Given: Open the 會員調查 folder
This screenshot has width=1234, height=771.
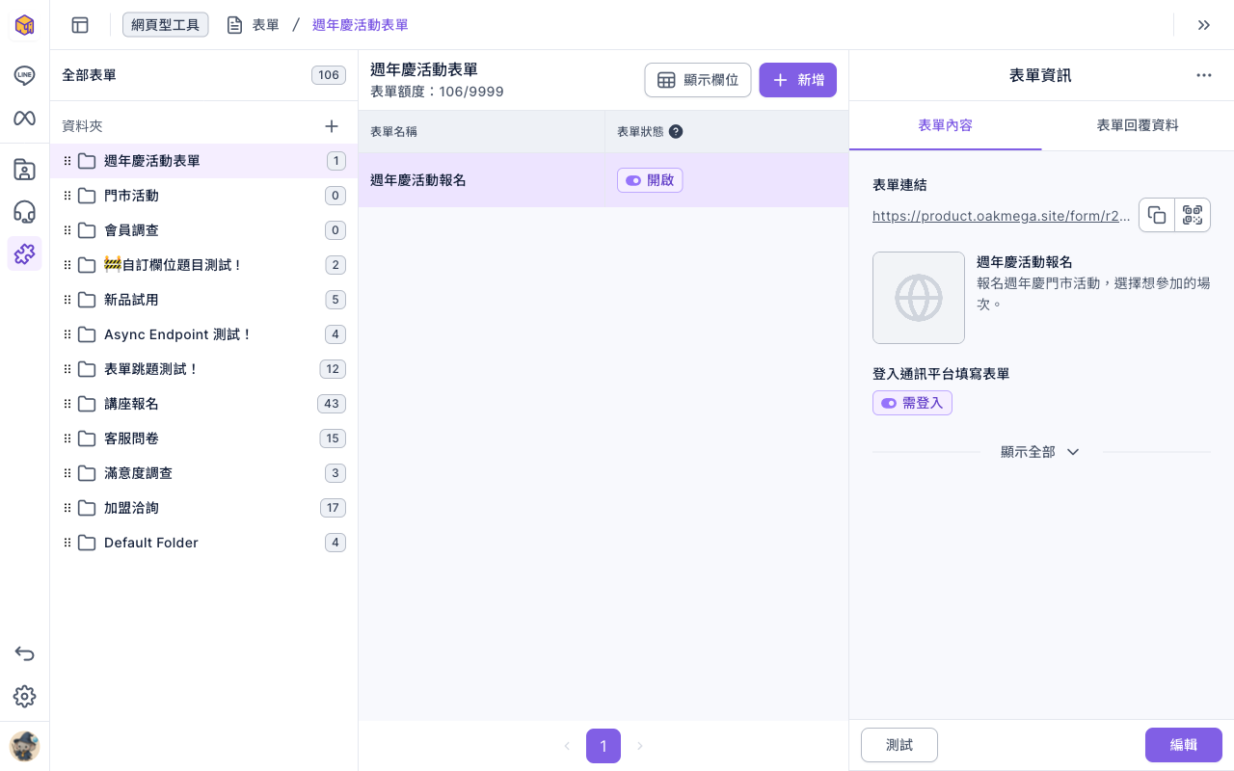Looking at the screenshot, I should pyautogui.click(x=203, y=230).
